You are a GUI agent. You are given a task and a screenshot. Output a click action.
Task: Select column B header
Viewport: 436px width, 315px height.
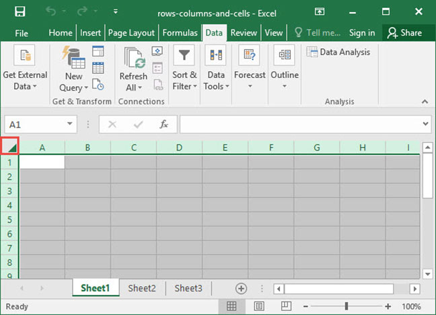pyautogui.click(x=87, y=147)
